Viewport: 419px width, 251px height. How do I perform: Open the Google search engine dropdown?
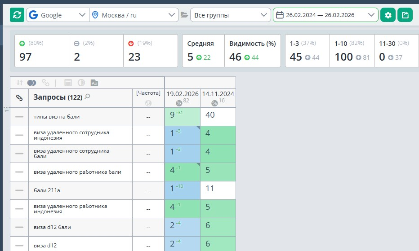pyautogui.click(x=58, y=15)
